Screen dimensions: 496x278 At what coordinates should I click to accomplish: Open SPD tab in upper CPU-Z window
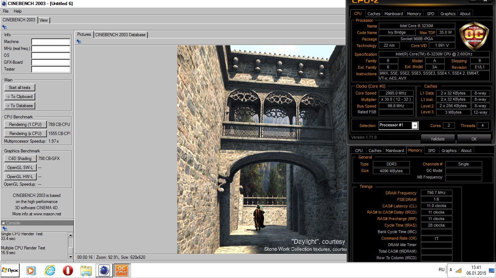[431, 14]
